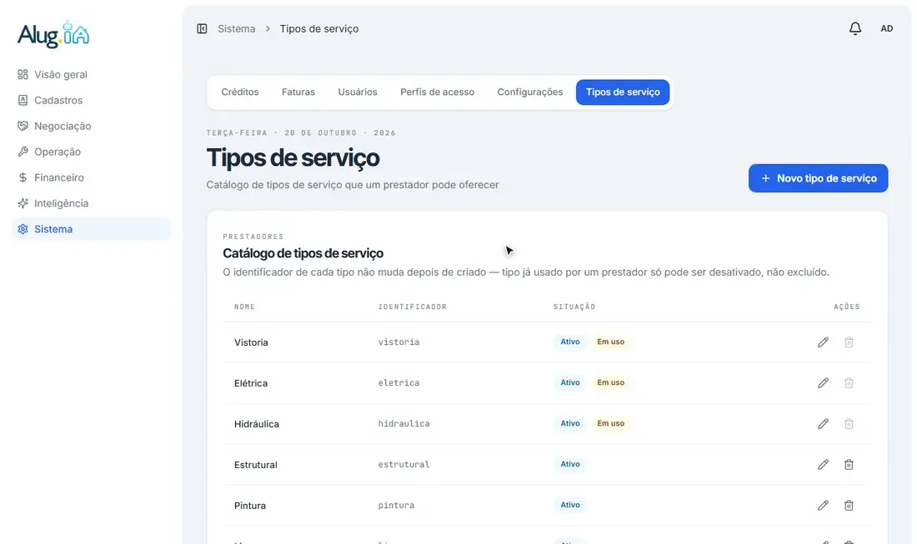
Task: Open Sistema in sidebar
Action: coord(91,229)
